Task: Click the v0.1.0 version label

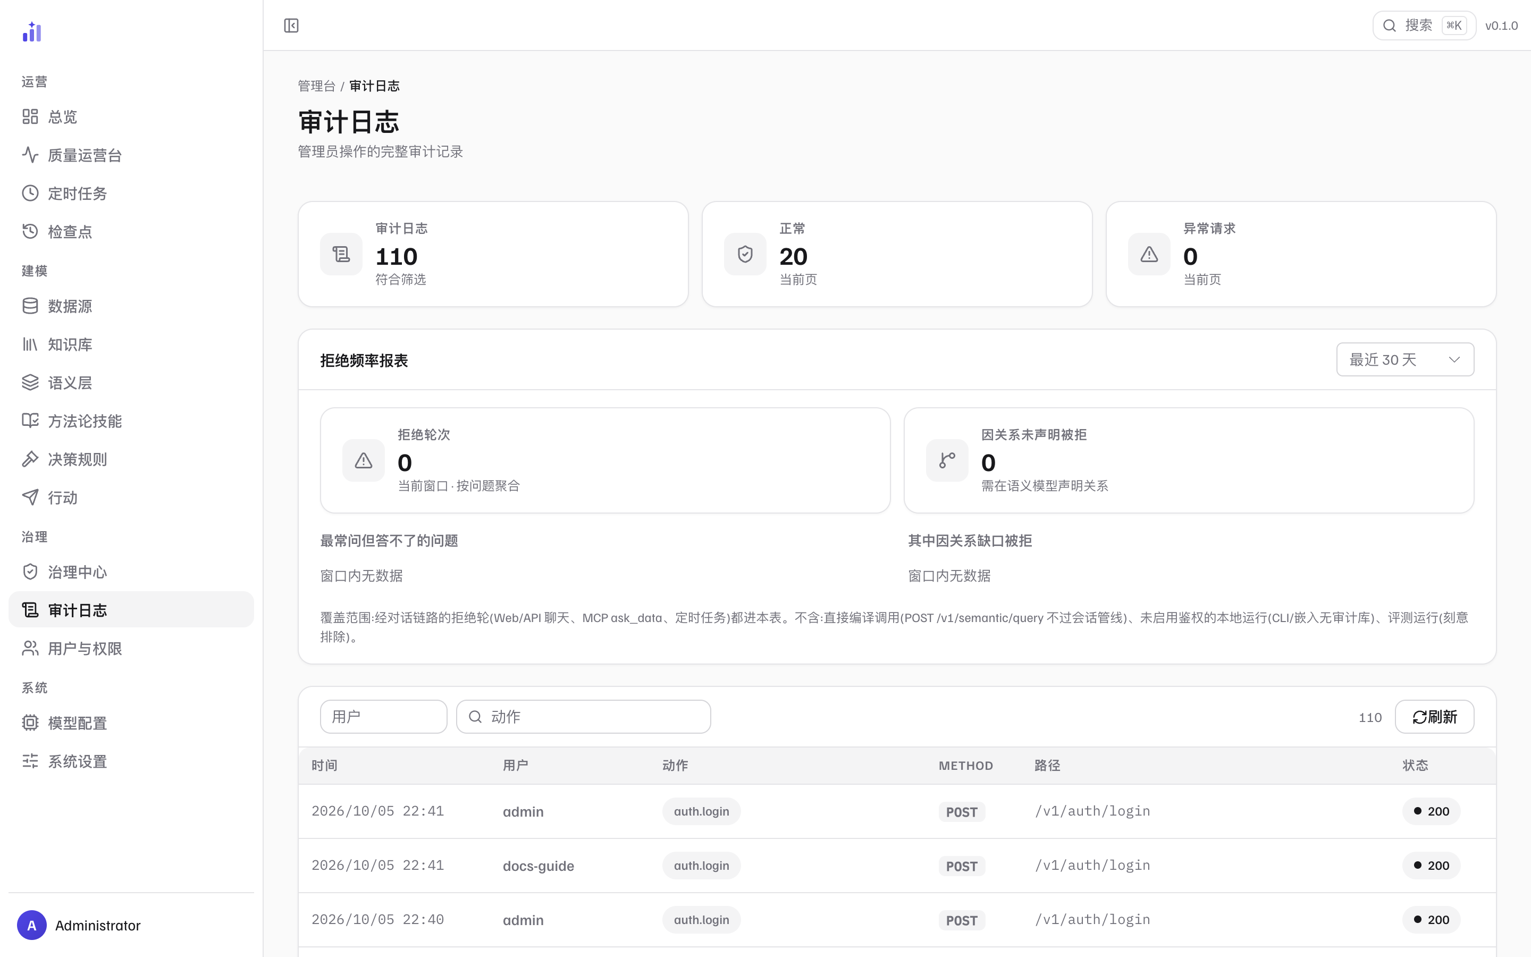Action: coord(1501,26)
